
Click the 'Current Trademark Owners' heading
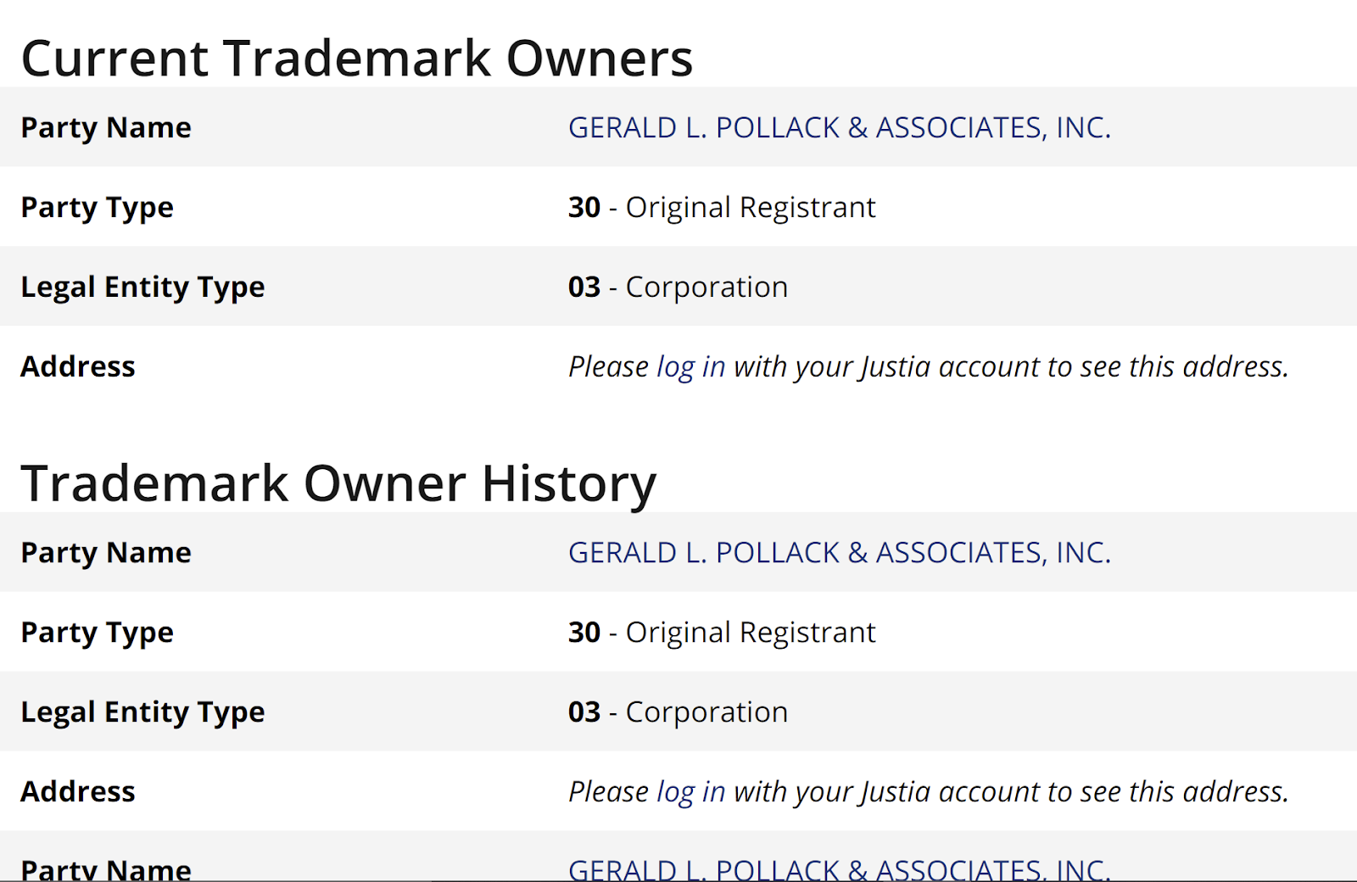357,59
